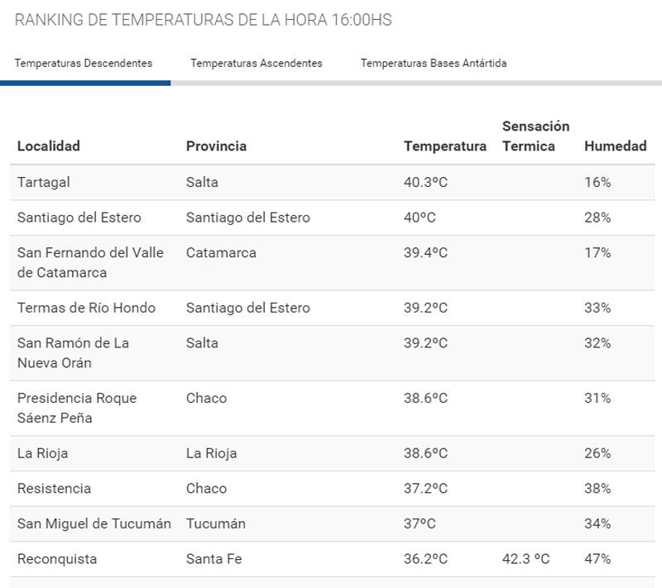
Task: Select the Tartagal locality row
Action: (45, 182)
